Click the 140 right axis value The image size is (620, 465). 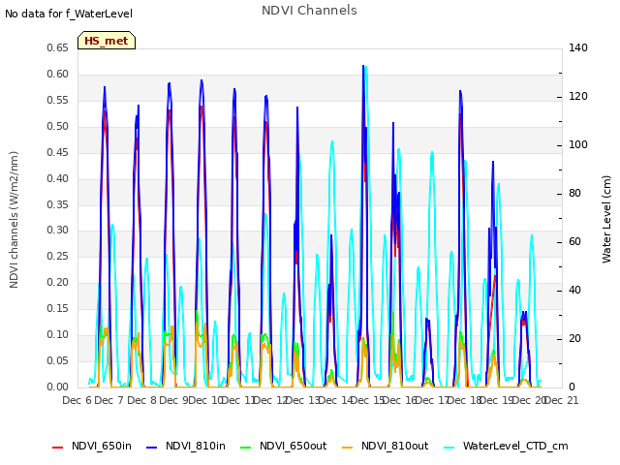coord(578,48)
